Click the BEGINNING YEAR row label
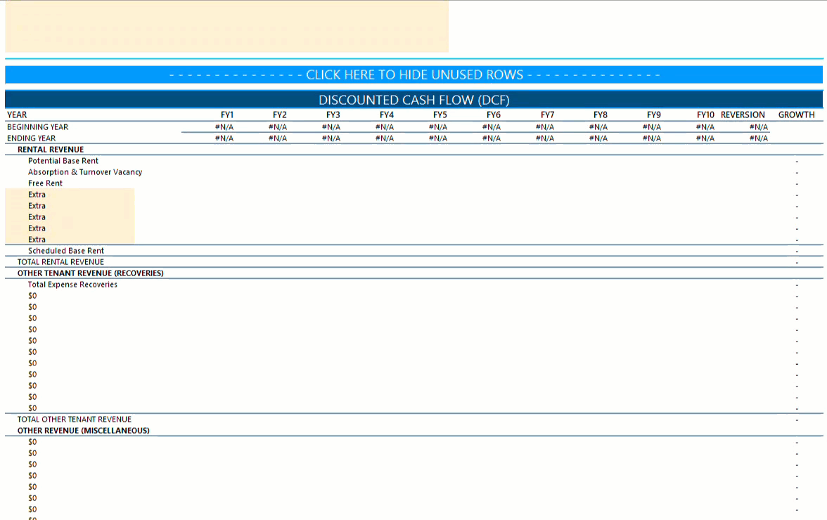The image size is (827, 520). coord(37,127)
